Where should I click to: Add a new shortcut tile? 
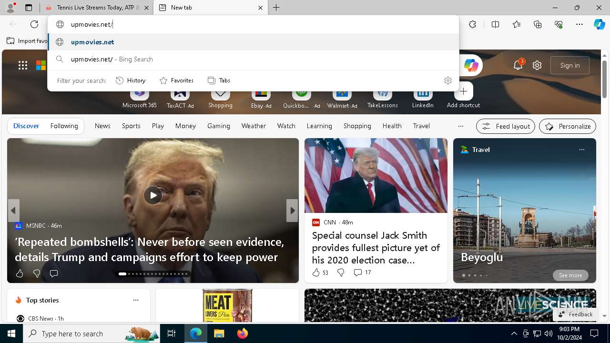(463, 95)
